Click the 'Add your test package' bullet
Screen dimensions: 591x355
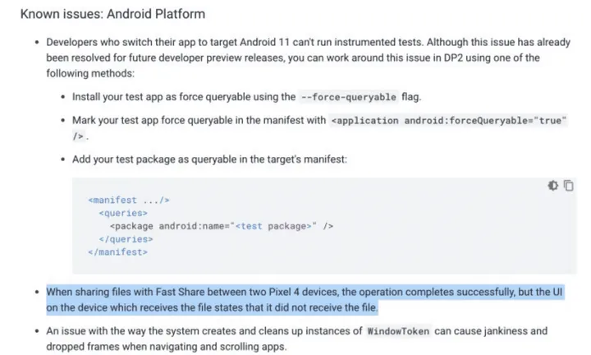[x=209, y=159]
